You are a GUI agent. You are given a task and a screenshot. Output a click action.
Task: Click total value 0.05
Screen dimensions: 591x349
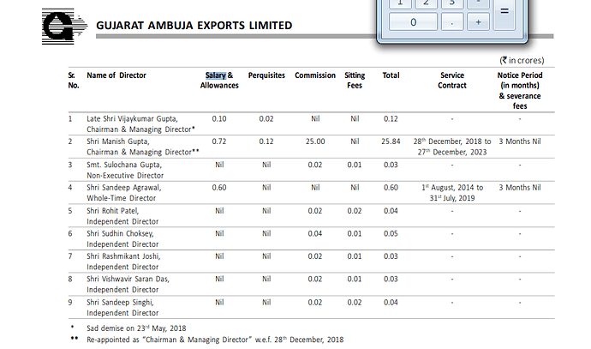coord(391,233)
